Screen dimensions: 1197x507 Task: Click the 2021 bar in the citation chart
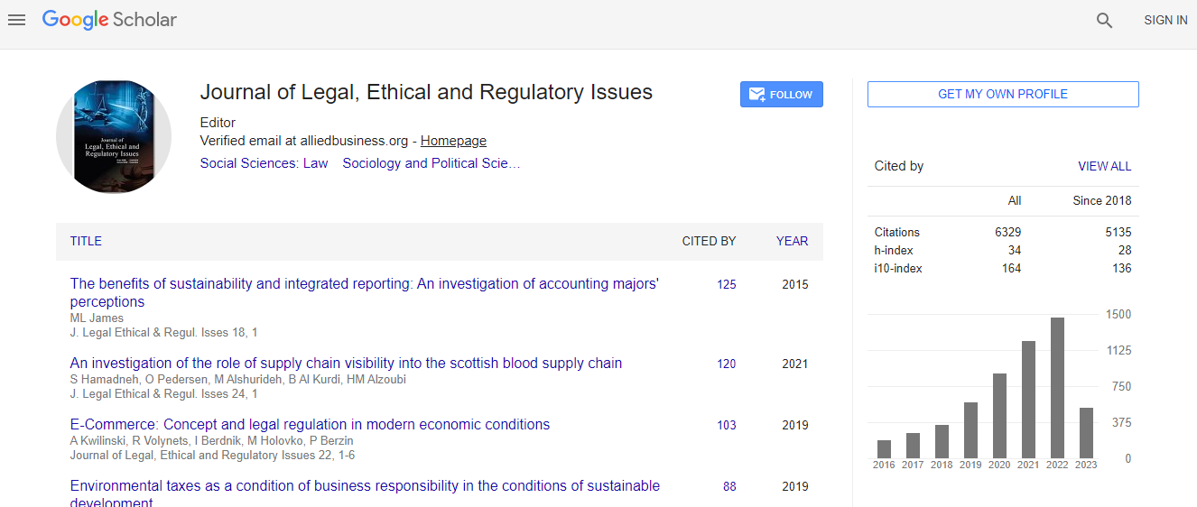pyautogui.click(x=1028, y=400)
